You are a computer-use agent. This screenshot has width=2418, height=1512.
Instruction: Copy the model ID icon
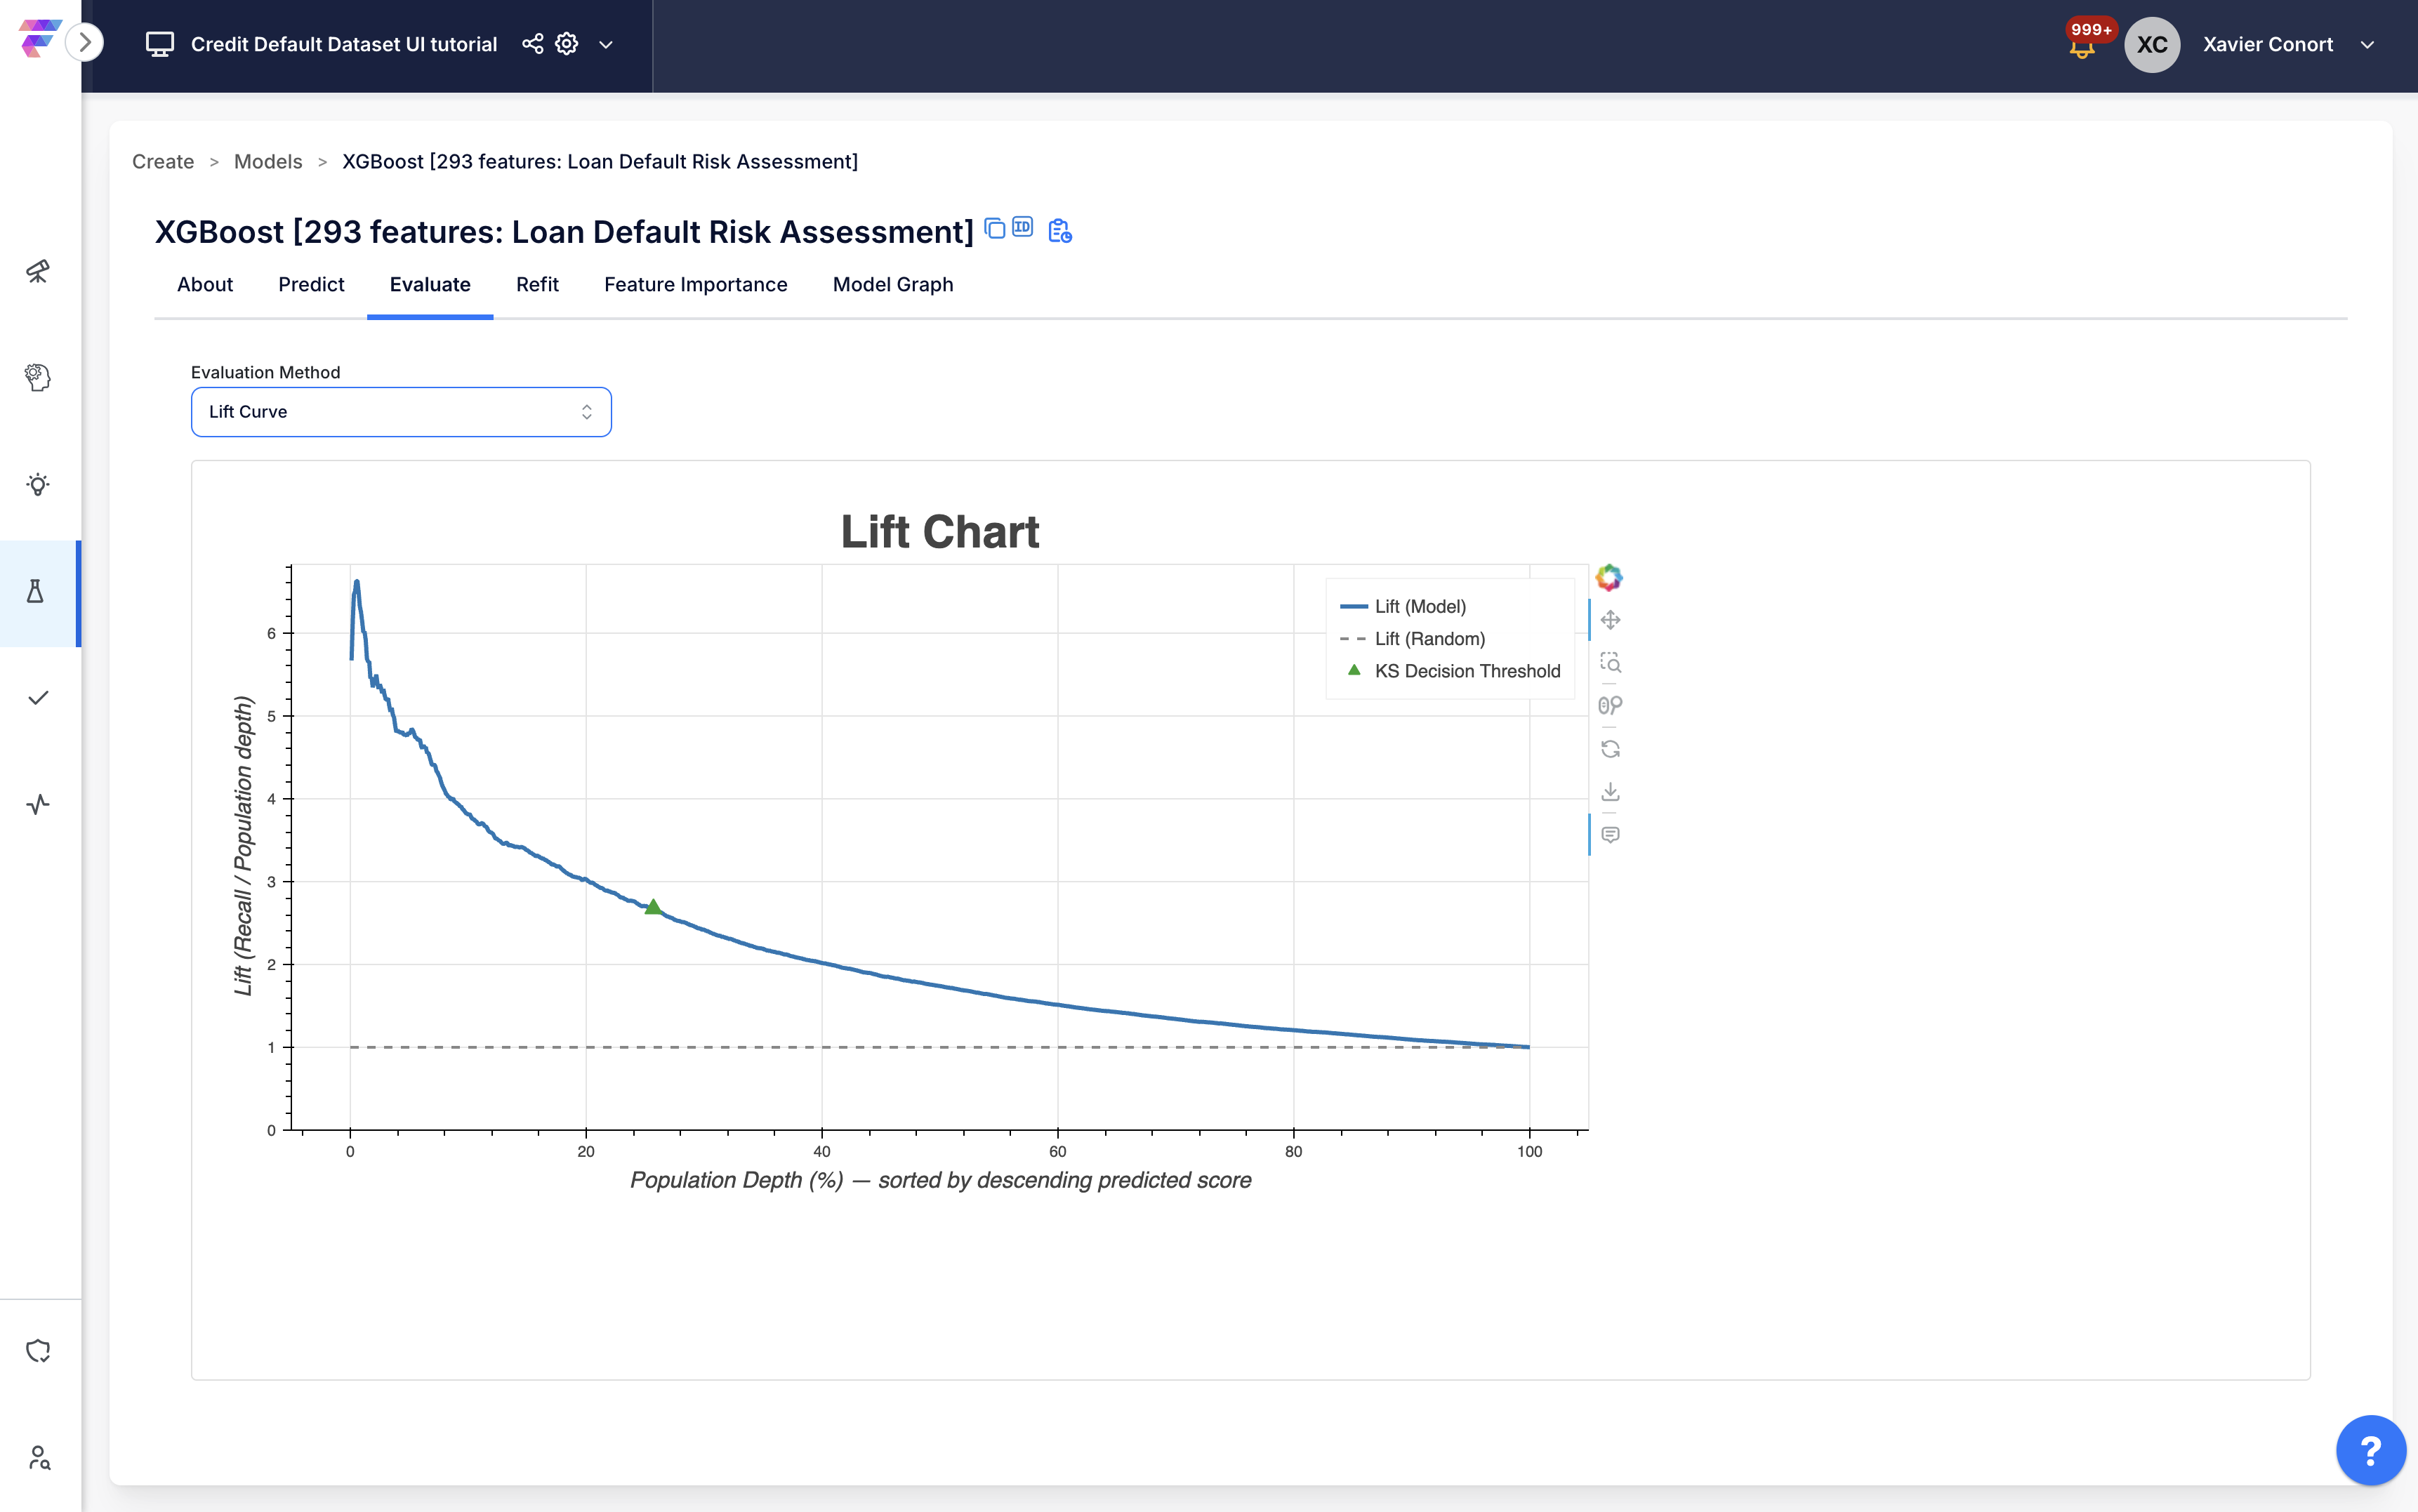[x=1022, y=227]
